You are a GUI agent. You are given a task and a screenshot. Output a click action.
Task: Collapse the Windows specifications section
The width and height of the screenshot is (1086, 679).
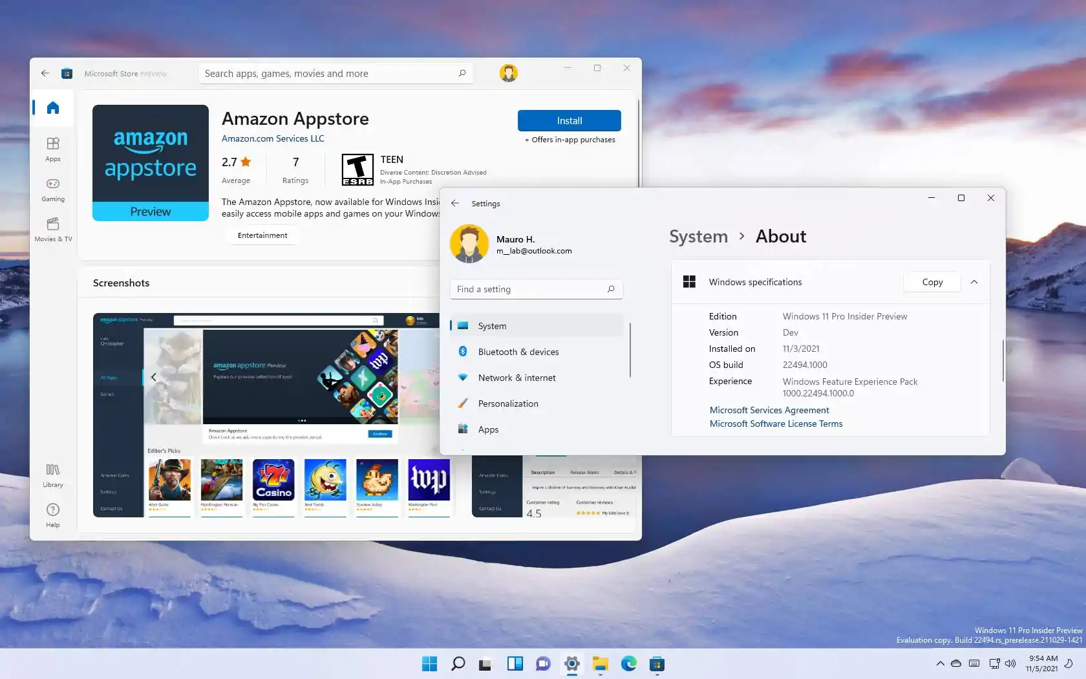(x=974, y=282)
